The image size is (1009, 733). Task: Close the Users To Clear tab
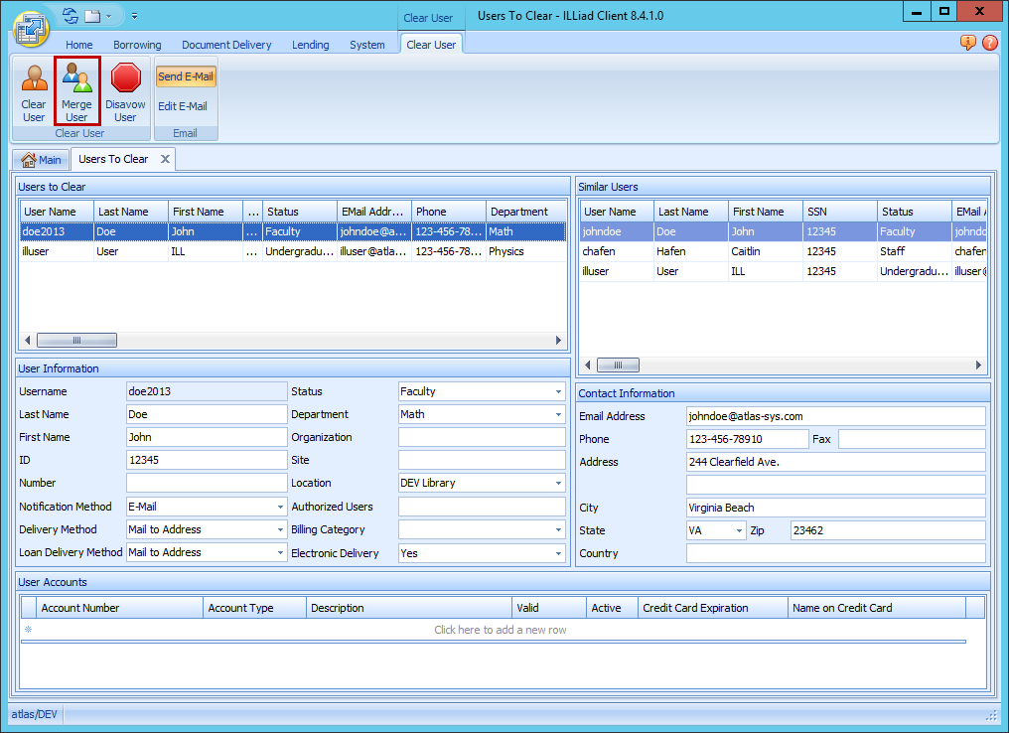tap(166, 159)
